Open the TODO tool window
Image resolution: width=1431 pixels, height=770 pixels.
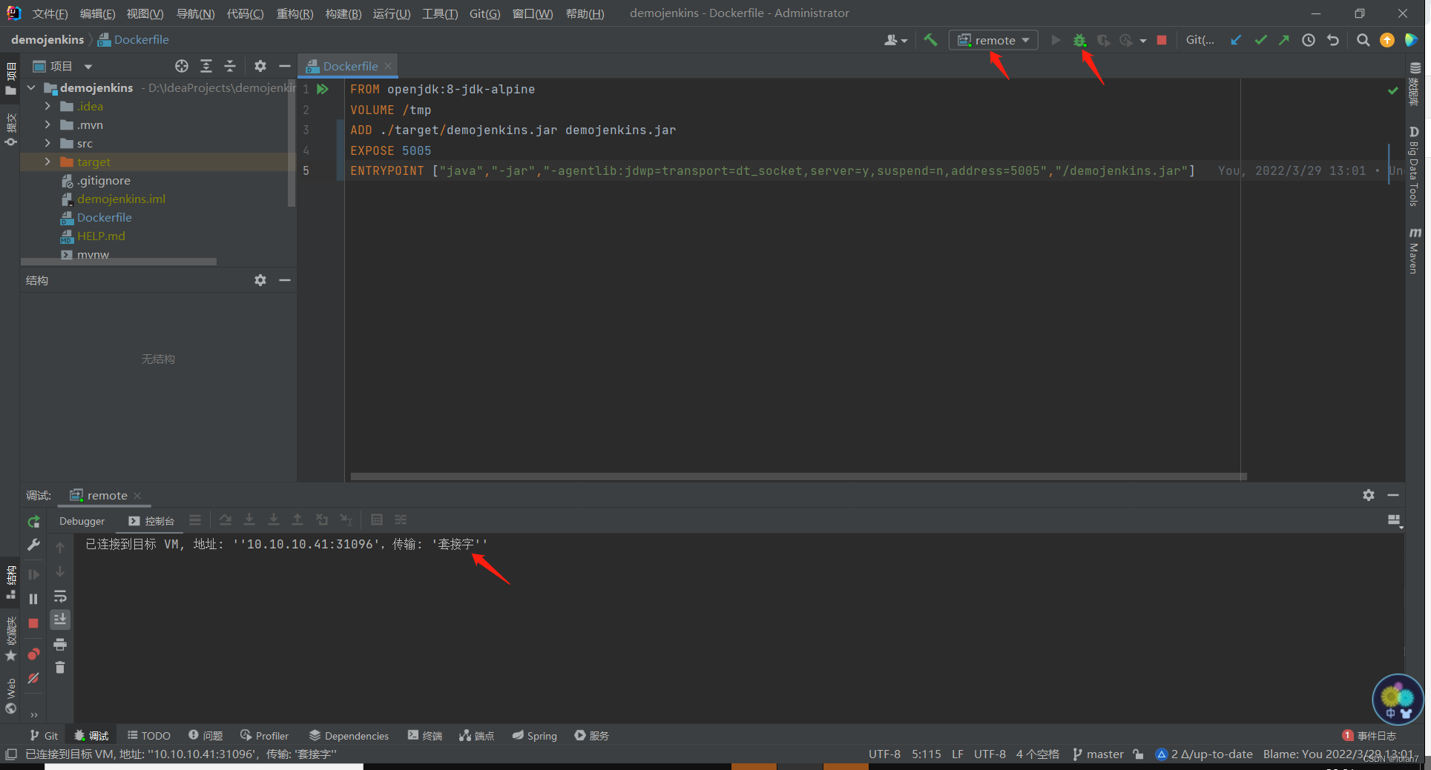(x=148, y=735)
